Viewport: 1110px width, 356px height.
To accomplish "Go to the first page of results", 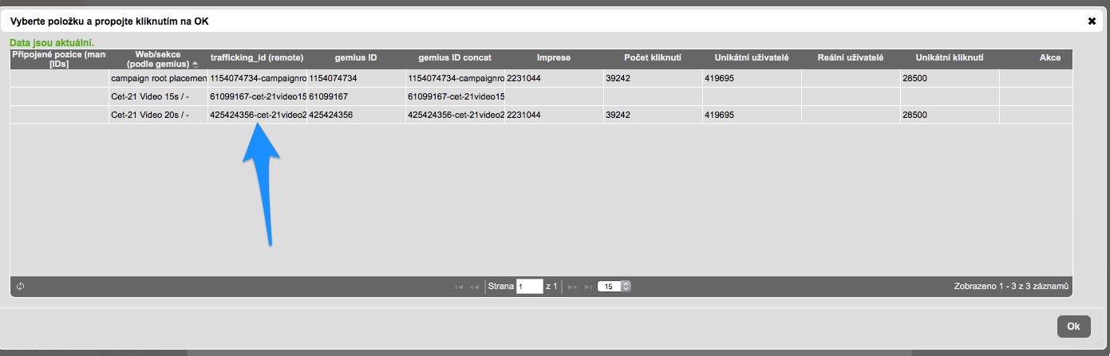I will pos(459,286).
